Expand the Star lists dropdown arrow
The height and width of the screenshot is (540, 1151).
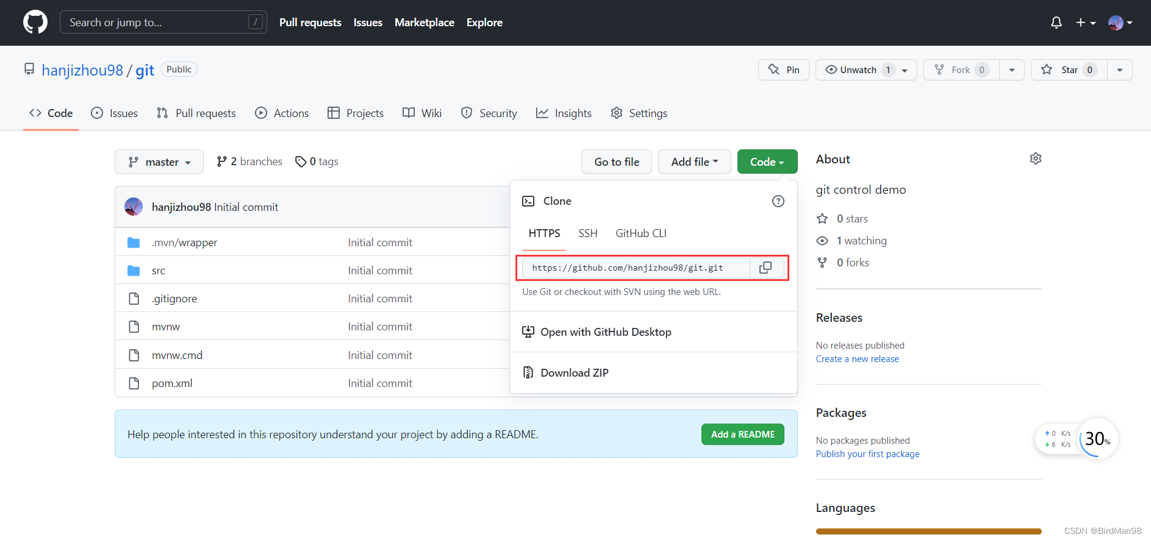coord(1120,69)
